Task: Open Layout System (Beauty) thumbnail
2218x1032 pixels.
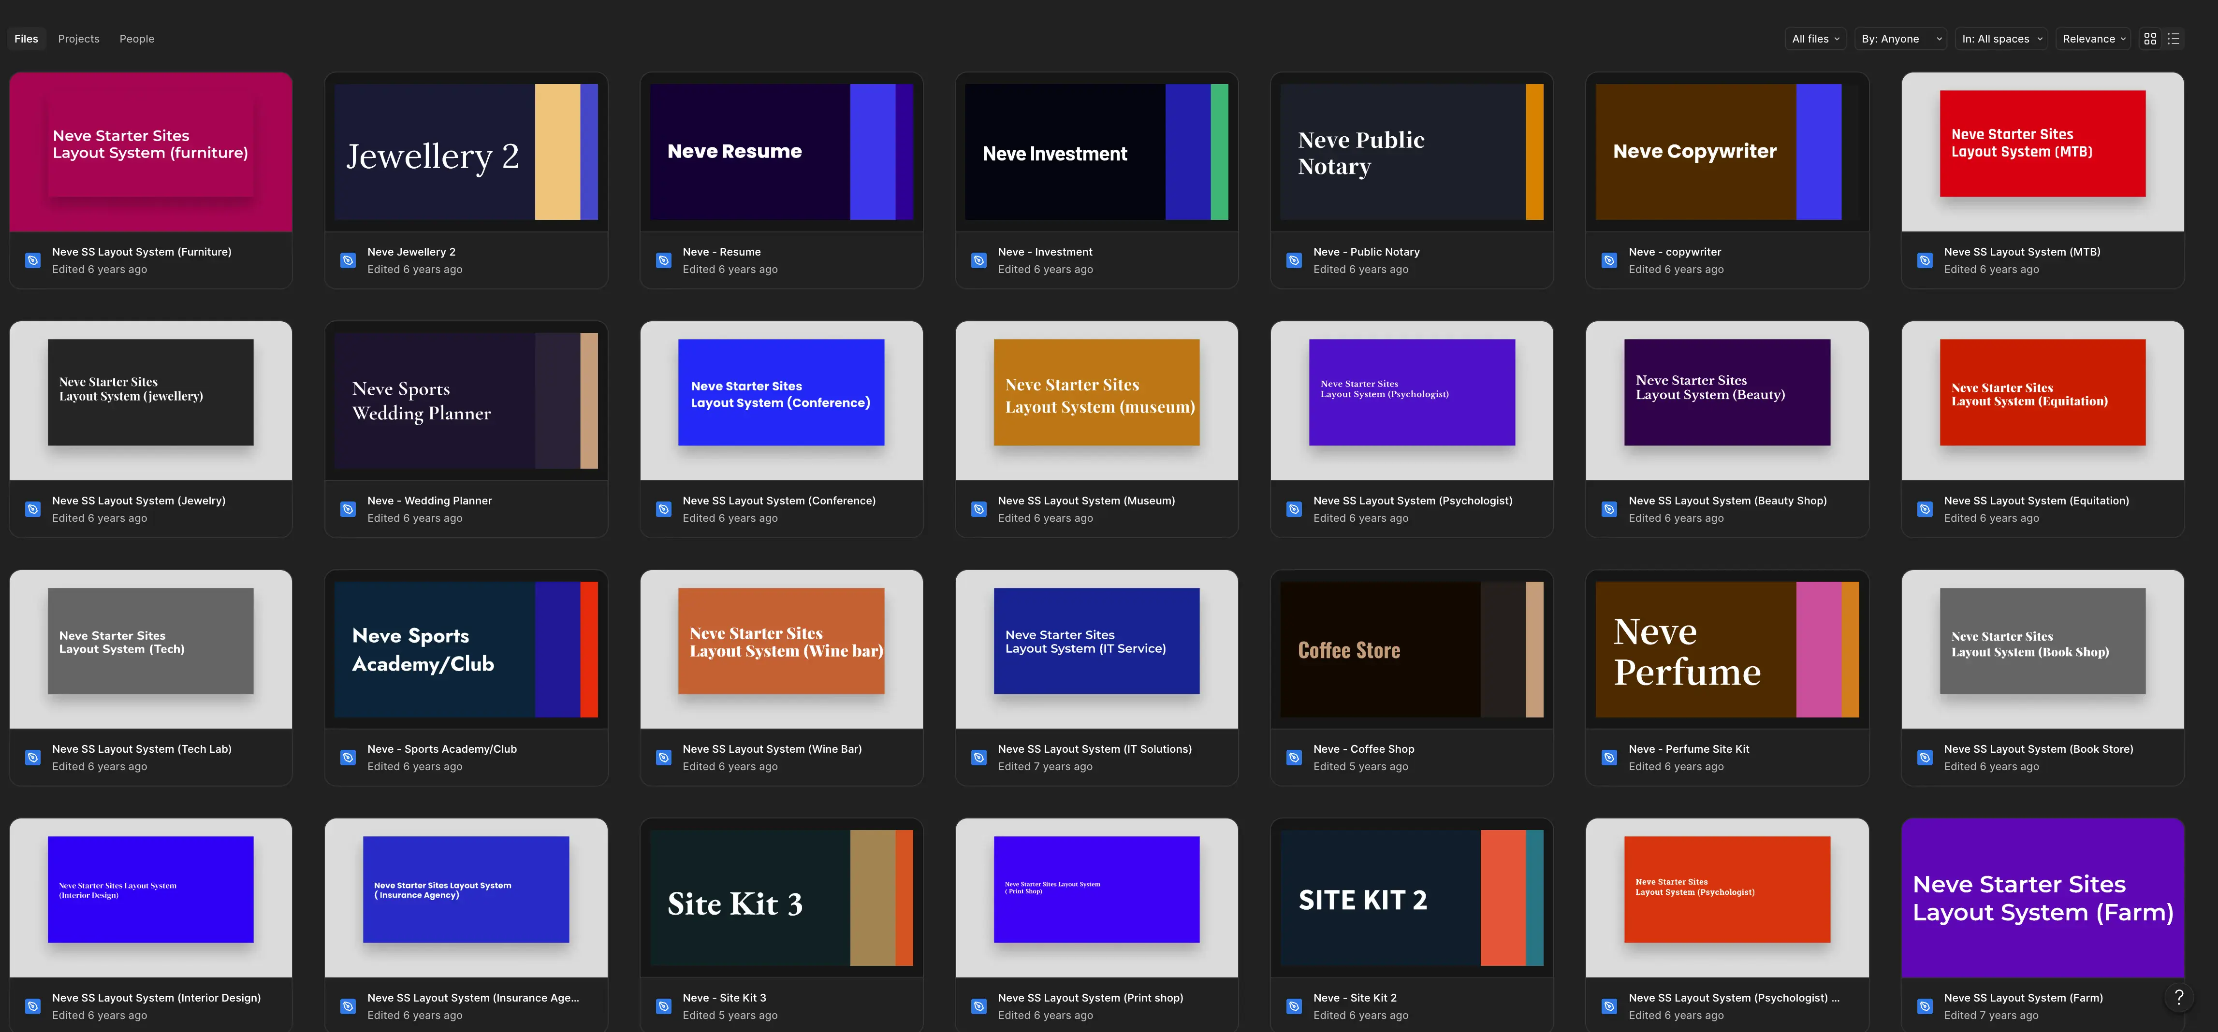Action: (1726, 400)
